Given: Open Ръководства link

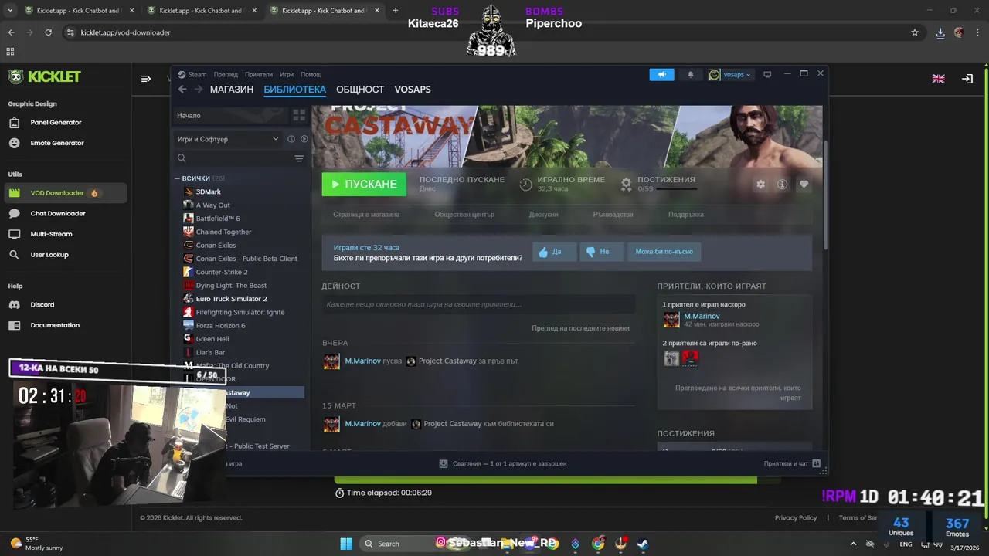Looking at the screenshot, I should point(613,214).
